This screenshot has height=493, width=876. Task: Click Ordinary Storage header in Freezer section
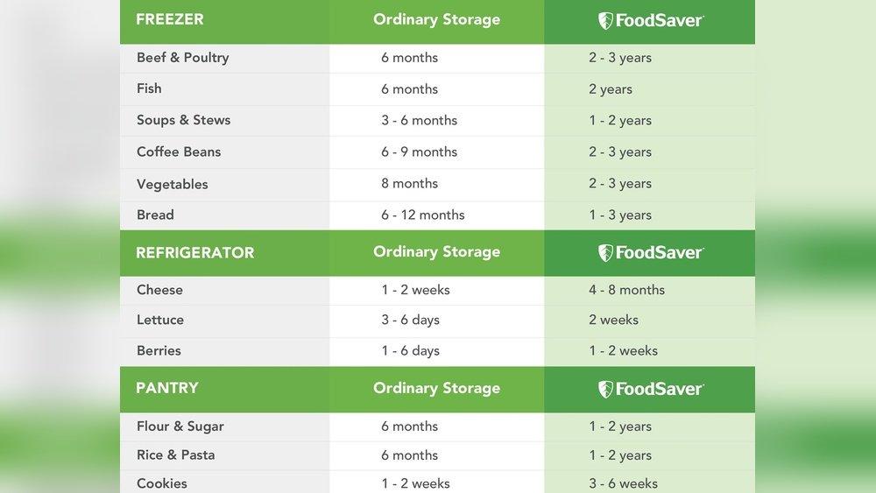(x=436, y=19)
